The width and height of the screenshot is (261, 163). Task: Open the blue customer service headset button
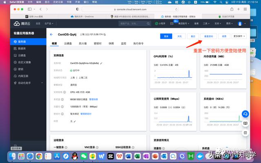point(246,114)
